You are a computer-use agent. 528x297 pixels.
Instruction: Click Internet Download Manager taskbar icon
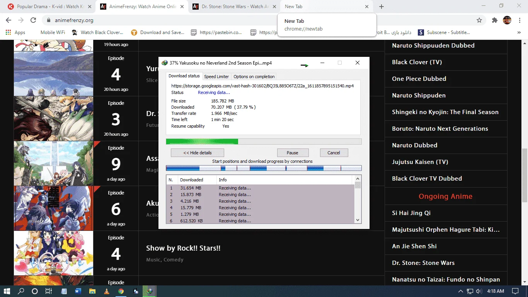coord(150,291)
